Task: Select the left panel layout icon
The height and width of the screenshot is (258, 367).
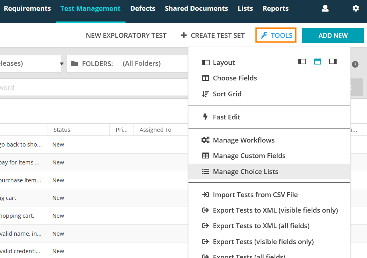Action: [302, 61]
